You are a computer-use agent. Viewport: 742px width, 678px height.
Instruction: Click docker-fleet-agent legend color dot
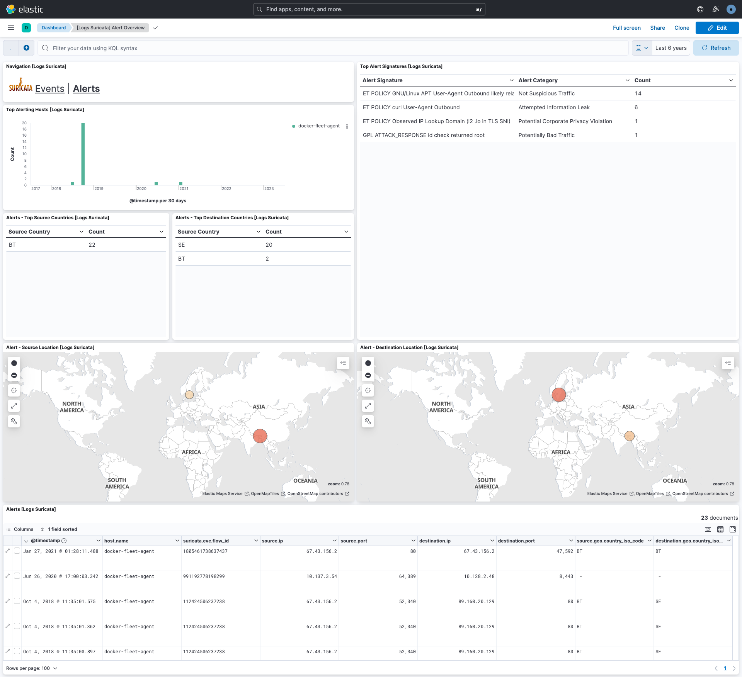294,126
